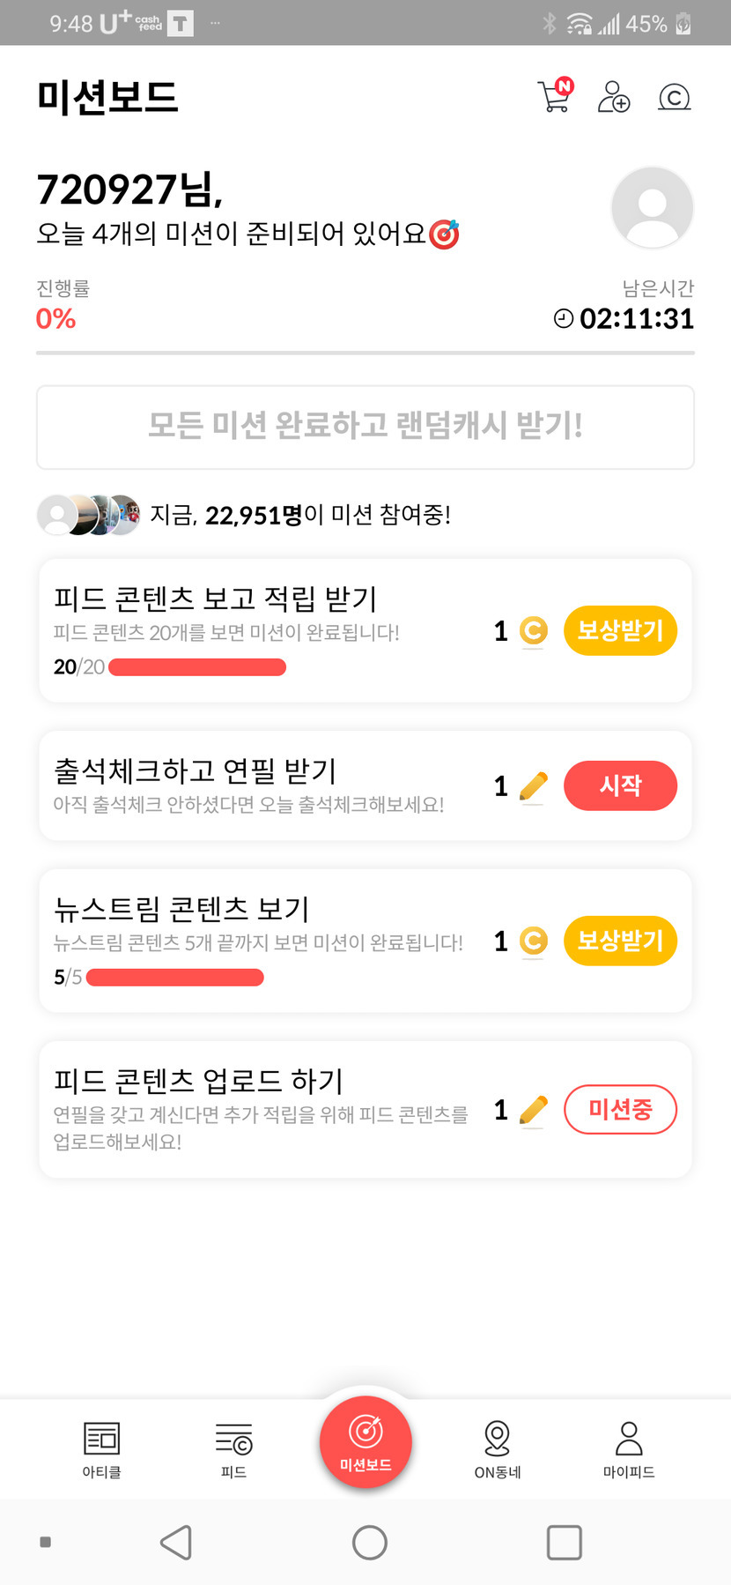
Task: Switch to the 아티클 tab
Action: pos(101,1448)
